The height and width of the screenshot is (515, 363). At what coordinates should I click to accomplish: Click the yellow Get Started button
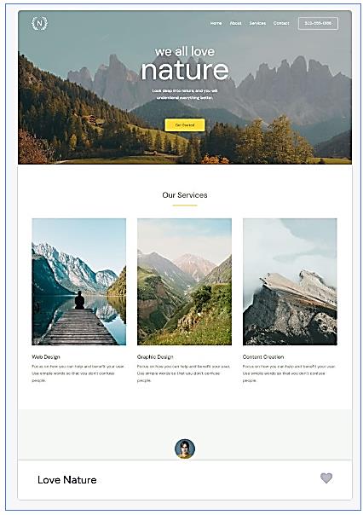185,125
